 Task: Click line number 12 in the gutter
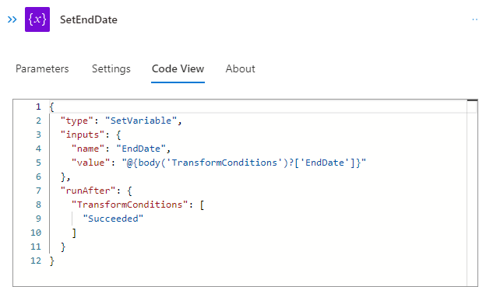36,261
